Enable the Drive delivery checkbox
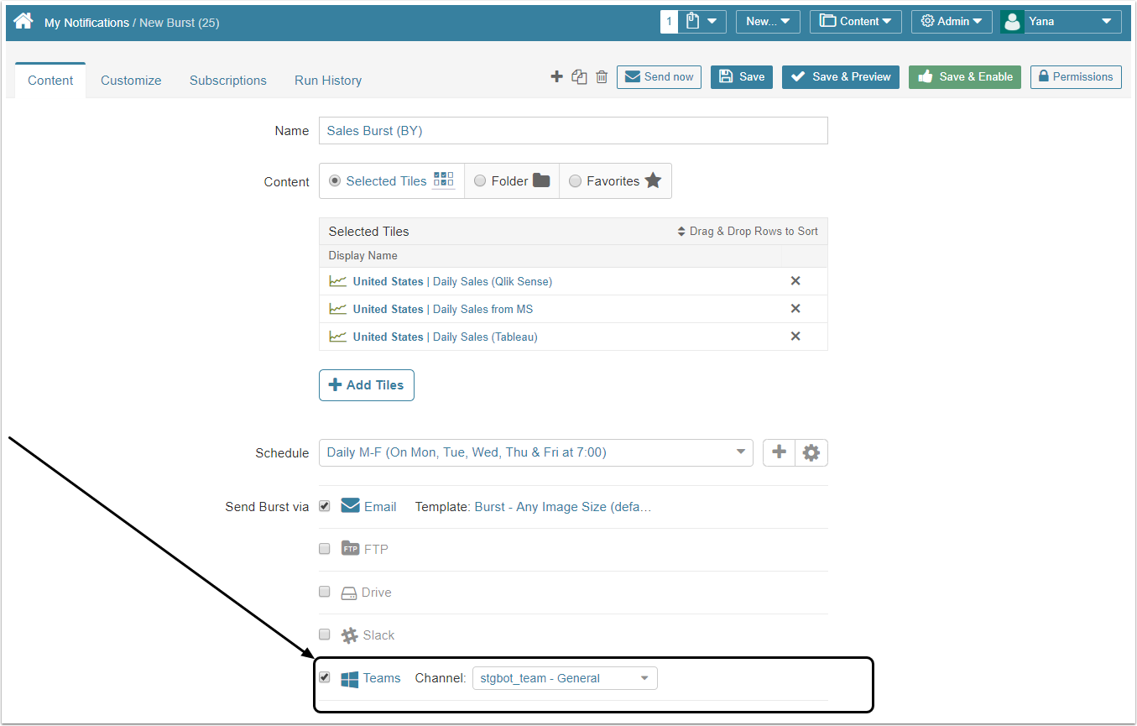 point(325,592)
